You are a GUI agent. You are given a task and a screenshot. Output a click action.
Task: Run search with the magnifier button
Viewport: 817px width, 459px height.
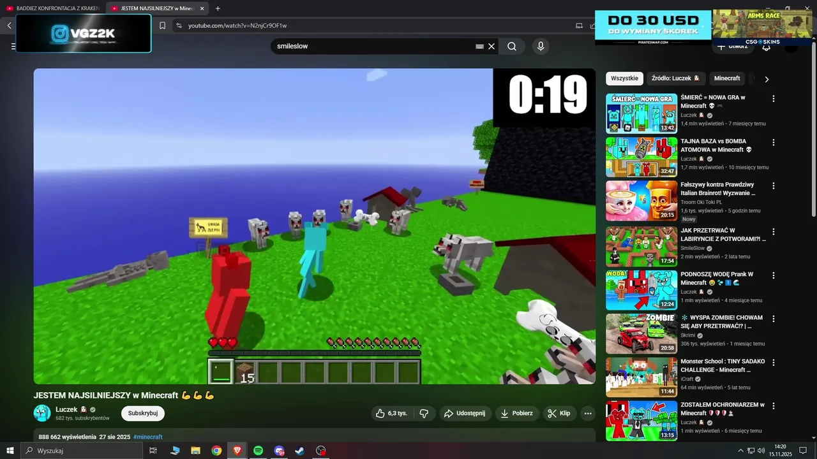pyautogui.click(x=512, y=46)
